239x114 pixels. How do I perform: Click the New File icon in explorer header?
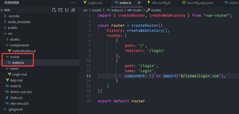[54, 10]
